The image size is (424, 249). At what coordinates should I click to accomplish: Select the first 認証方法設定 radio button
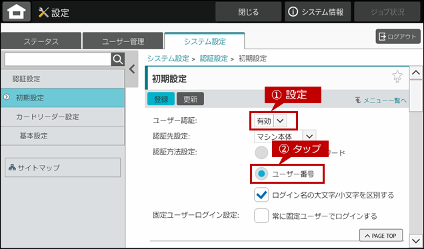tap(261, 153)
